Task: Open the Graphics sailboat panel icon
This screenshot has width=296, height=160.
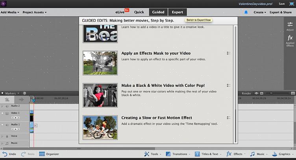Action: click(275, 154)
